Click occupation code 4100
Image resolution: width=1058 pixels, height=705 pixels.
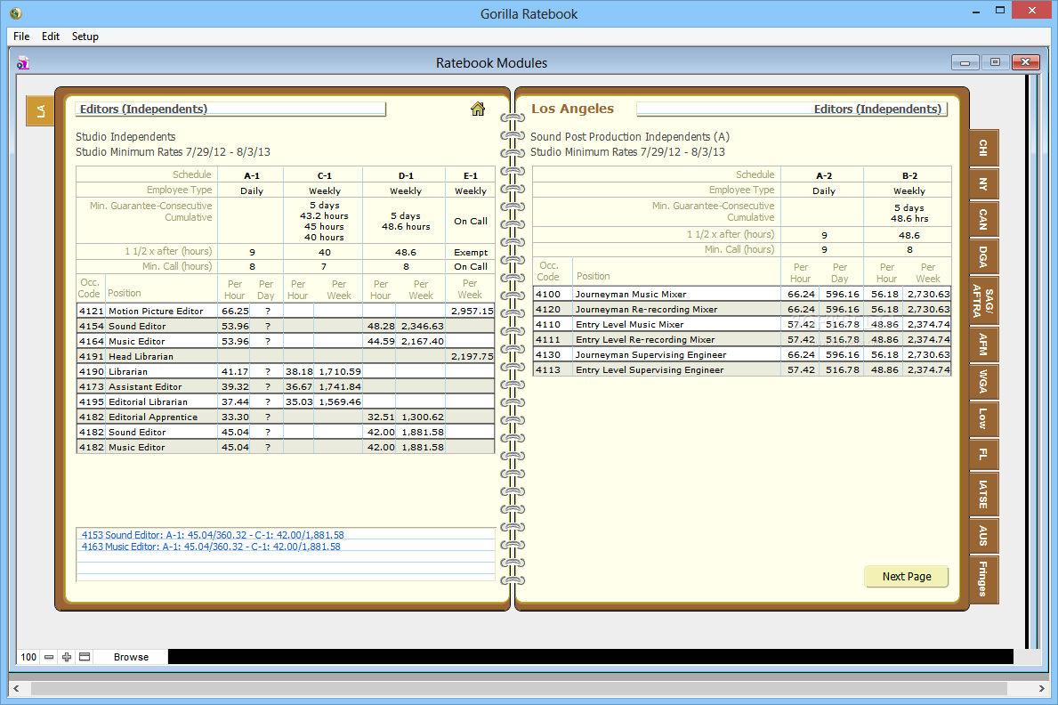(x=548, y=295)
